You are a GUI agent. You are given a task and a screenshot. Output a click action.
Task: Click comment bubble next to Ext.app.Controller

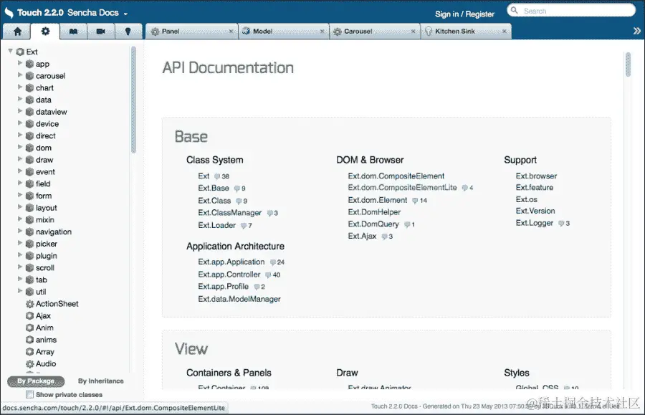[268, 275]
